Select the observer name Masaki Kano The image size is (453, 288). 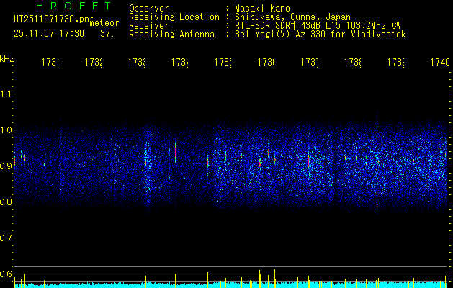click(262, 8)
